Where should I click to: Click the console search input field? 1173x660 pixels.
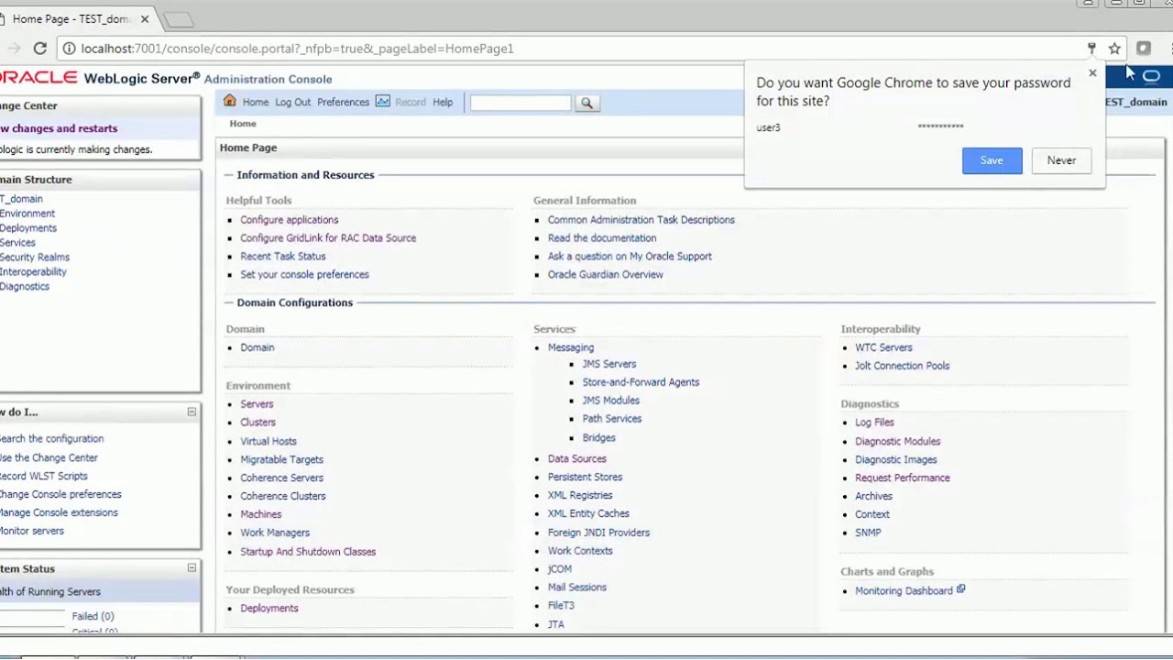coord(521,103)
